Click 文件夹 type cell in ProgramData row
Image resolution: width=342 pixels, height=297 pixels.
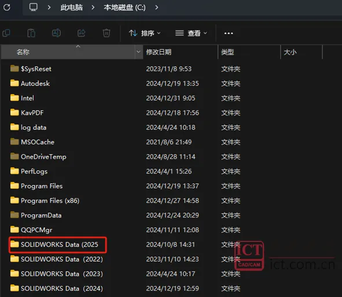tap(230, 215)
